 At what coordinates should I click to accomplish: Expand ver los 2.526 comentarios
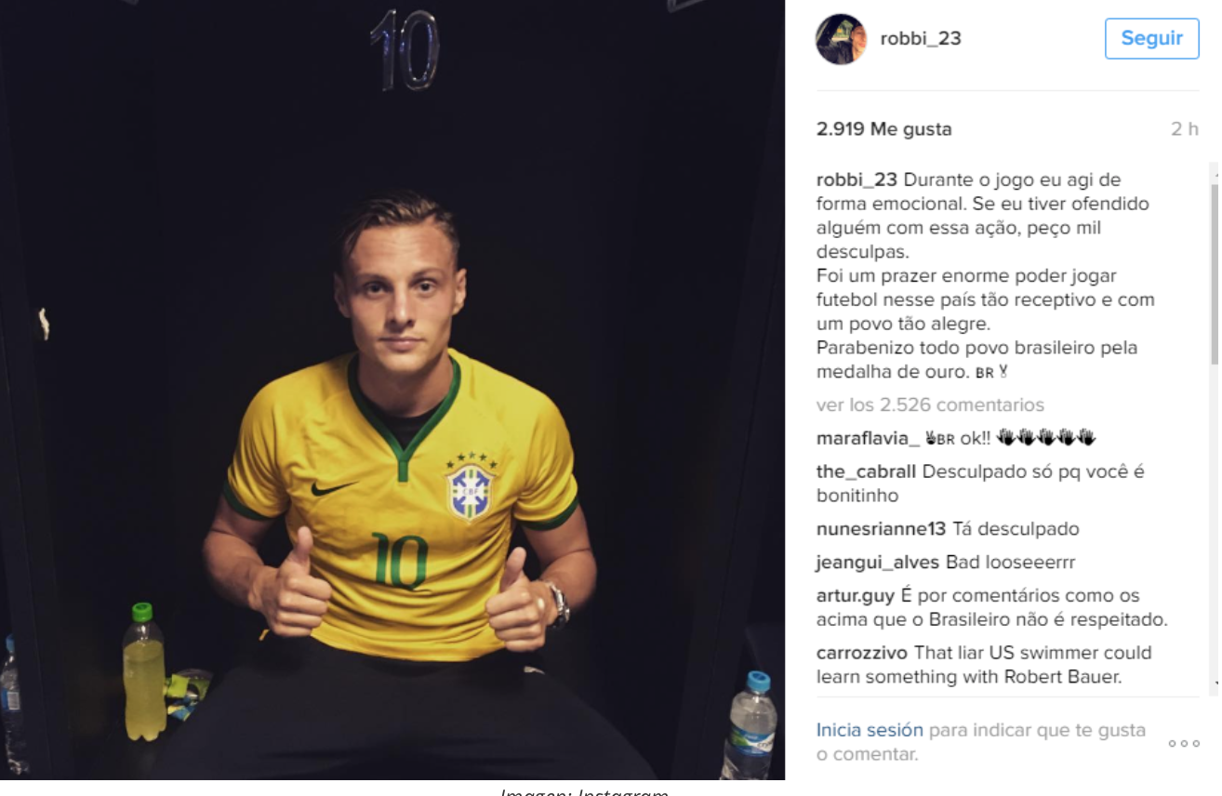pyautogui.click(x=930, y=405)
